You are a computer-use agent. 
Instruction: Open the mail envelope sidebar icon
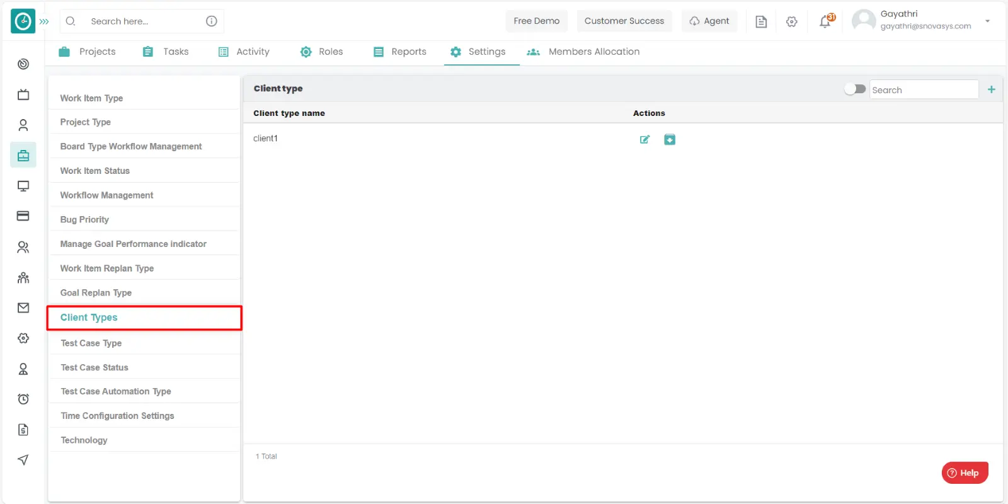click(x=23, y=307)
